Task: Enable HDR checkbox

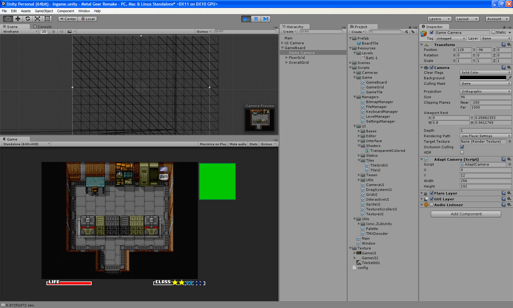Action: coord(462,152)
